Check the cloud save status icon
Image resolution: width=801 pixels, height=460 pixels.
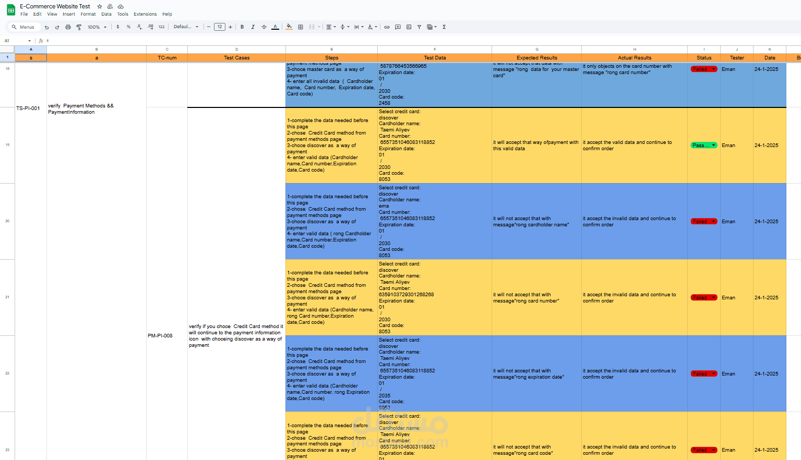click(121, 6)
